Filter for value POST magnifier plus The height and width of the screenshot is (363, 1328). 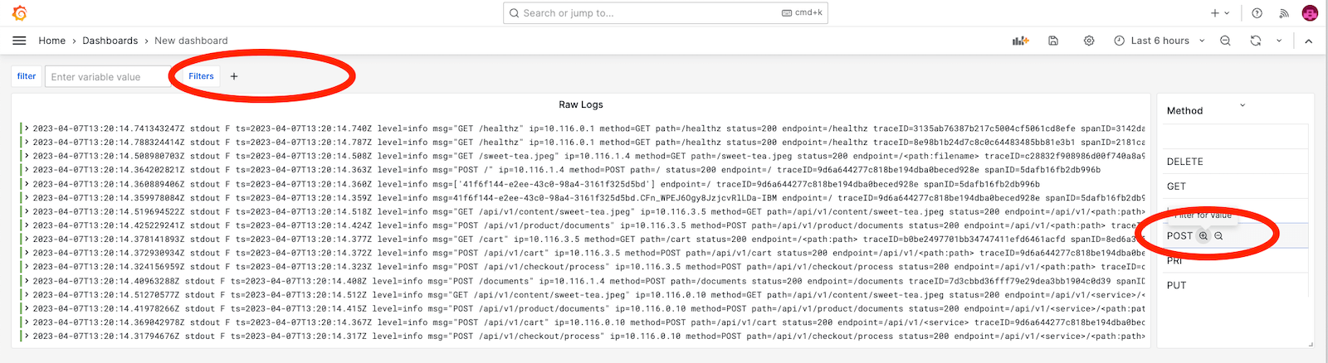[x=1203, y=236]
